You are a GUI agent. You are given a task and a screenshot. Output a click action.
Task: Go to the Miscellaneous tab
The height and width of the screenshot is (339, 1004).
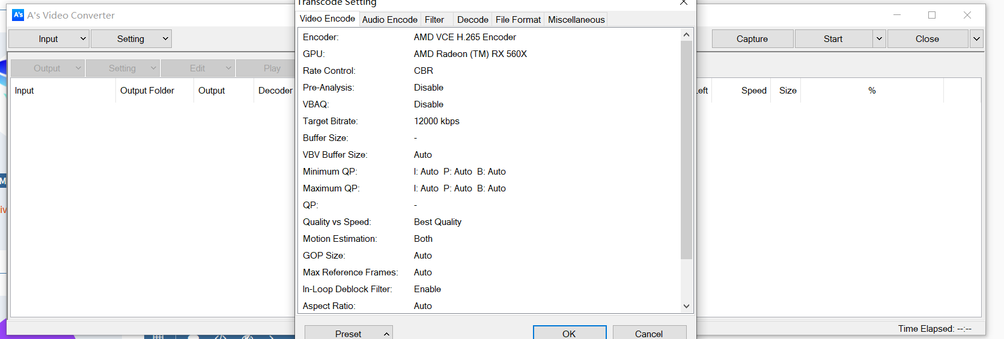pyautogui.click(x=576, y=20)
